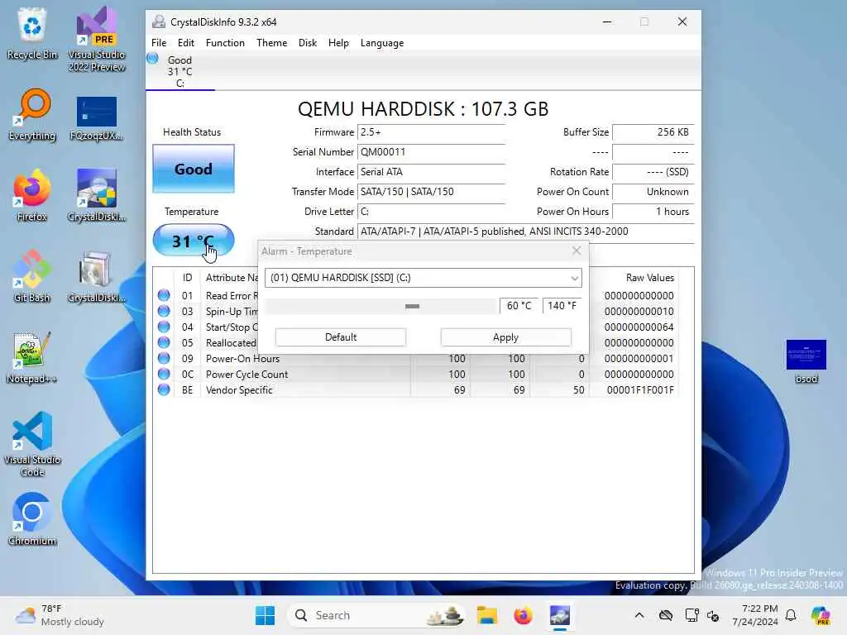
Task: Open Recycle Bin desktop icon
Action: click(x=32, y=33)
